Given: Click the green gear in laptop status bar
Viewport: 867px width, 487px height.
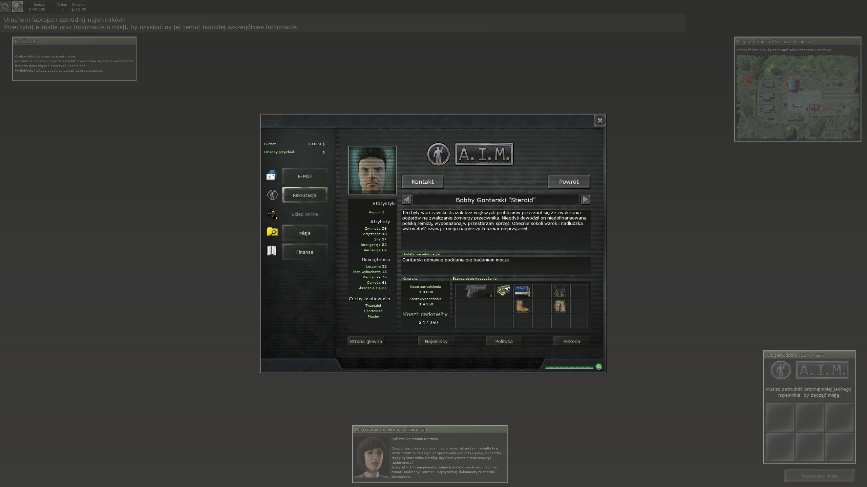Looking at the screenshot, I should coord(598,367).
